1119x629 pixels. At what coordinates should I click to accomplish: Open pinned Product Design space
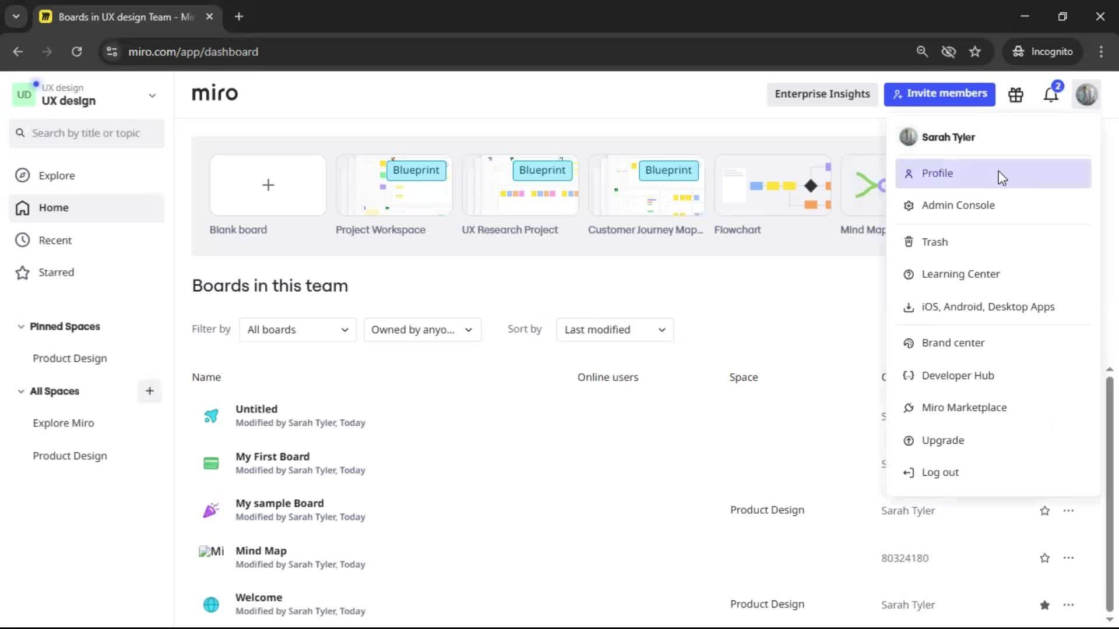pyautogui.click(x=70, y=358)
